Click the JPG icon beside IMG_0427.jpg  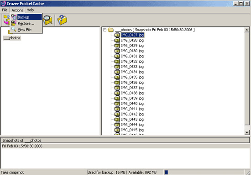[x=117, y=35]
